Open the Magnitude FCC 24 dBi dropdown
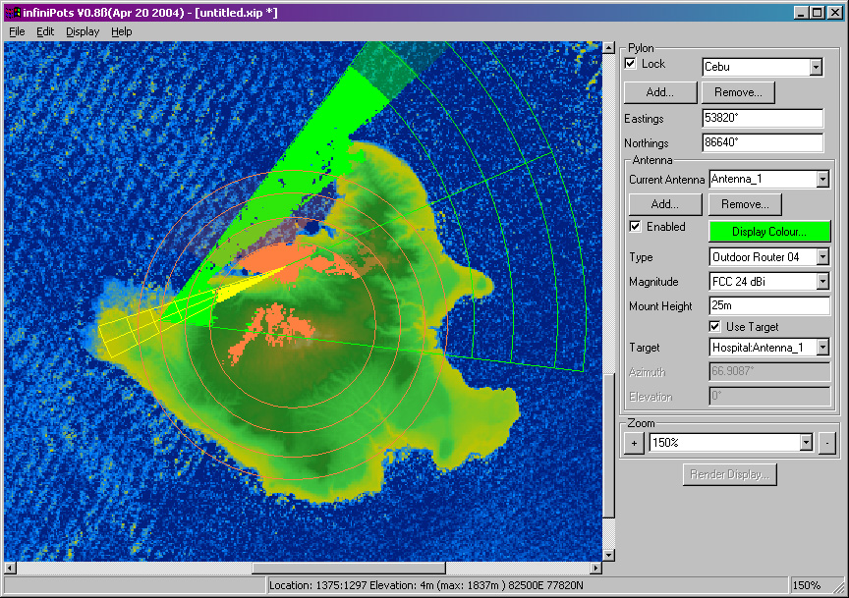849x598 pixels. point(821,282)
